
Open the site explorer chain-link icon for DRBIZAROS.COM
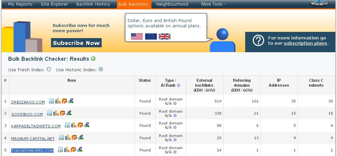tap(71, 101)
